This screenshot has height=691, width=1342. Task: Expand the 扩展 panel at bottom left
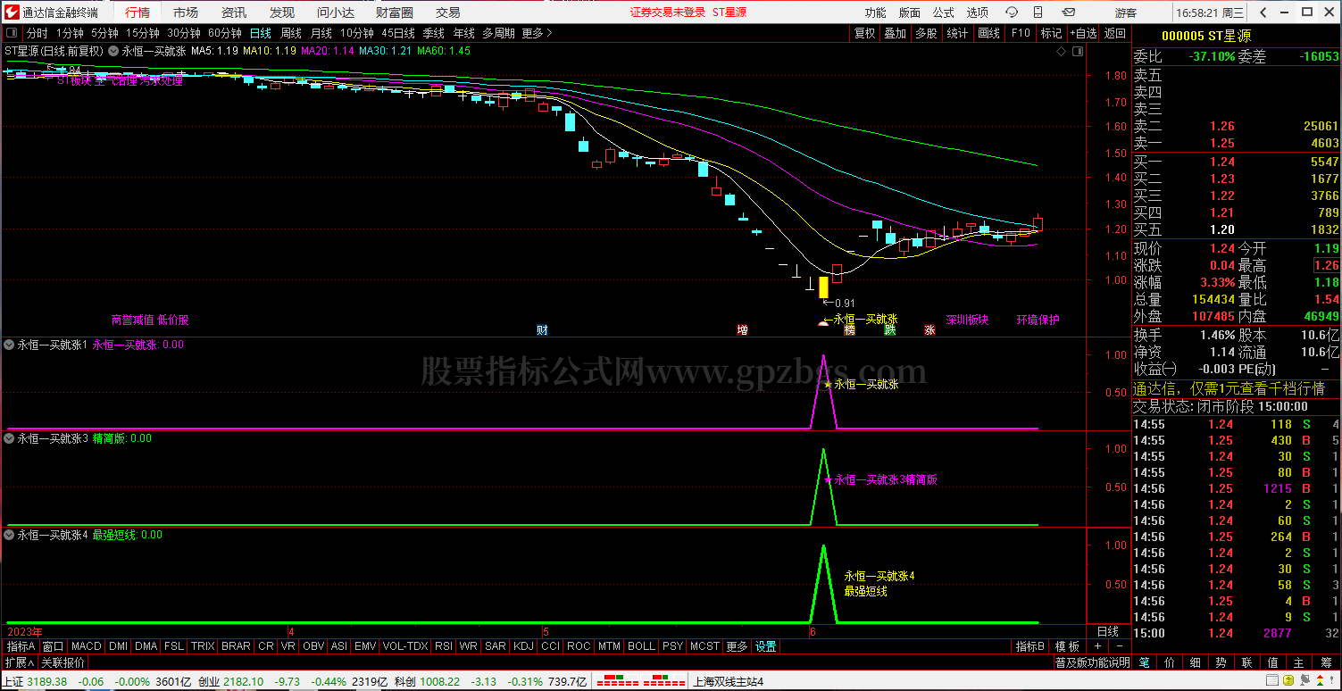(19, 662)
